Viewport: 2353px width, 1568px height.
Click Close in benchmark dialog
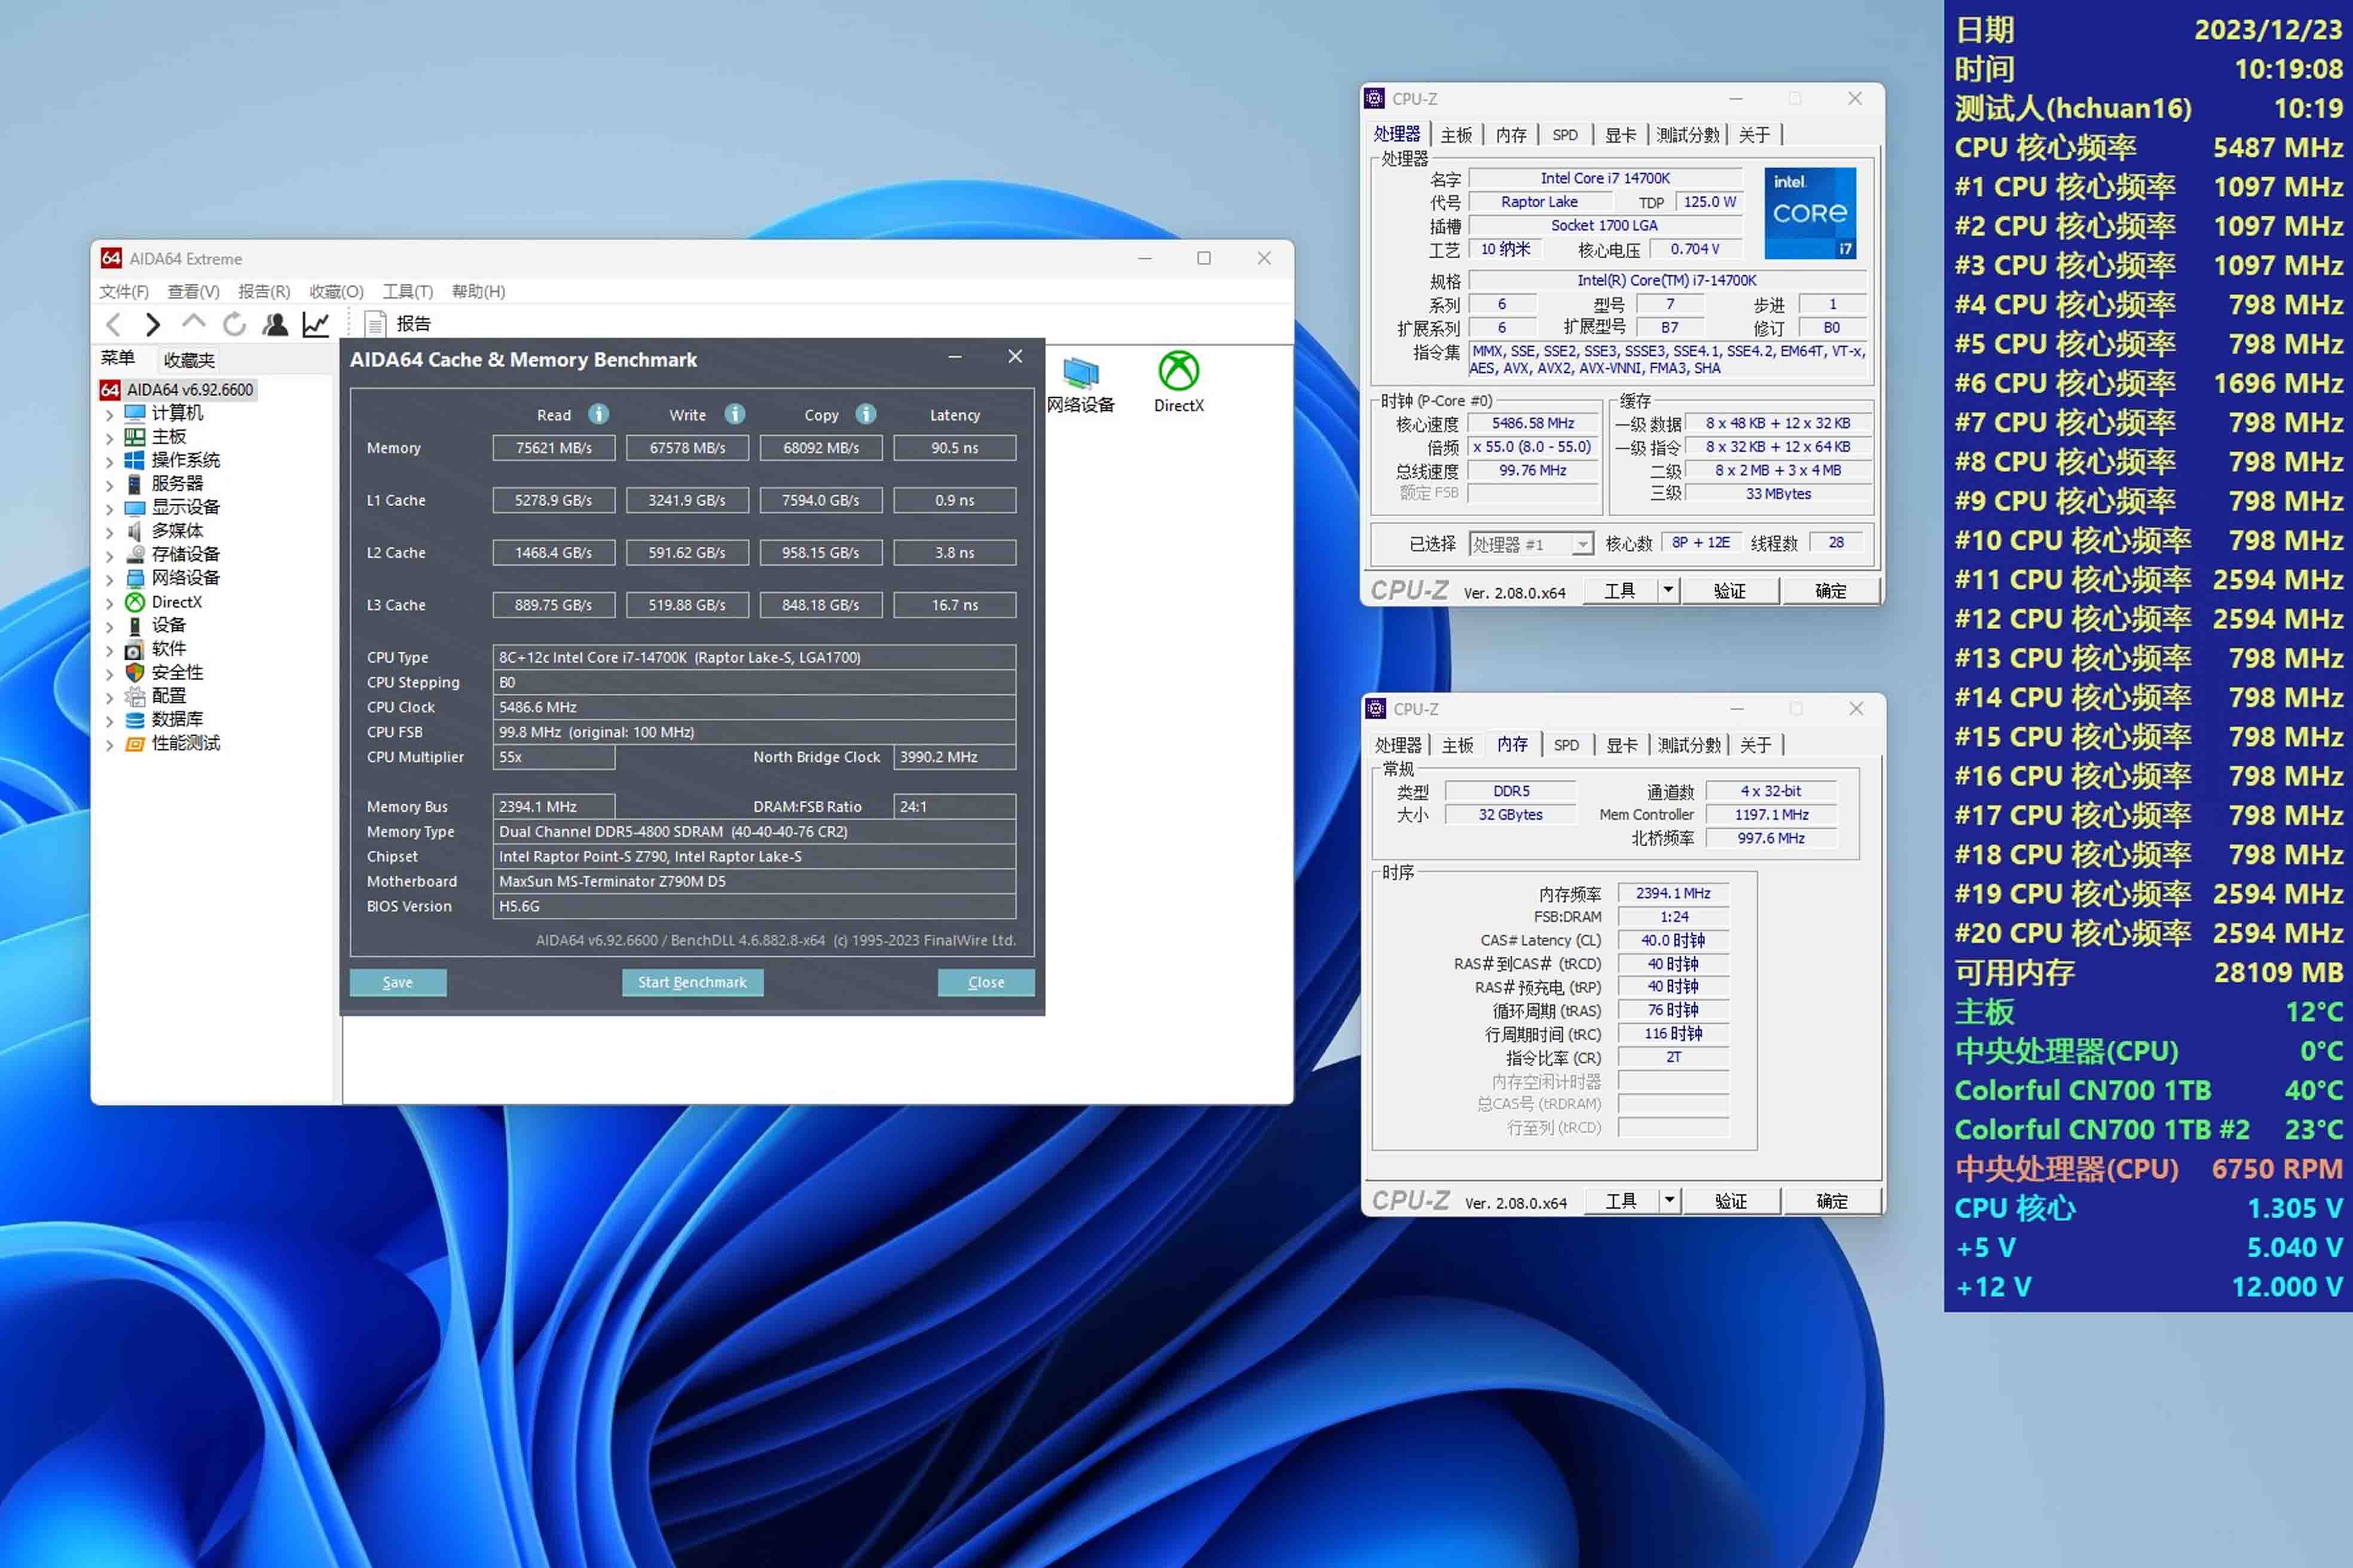pos(986,983)
